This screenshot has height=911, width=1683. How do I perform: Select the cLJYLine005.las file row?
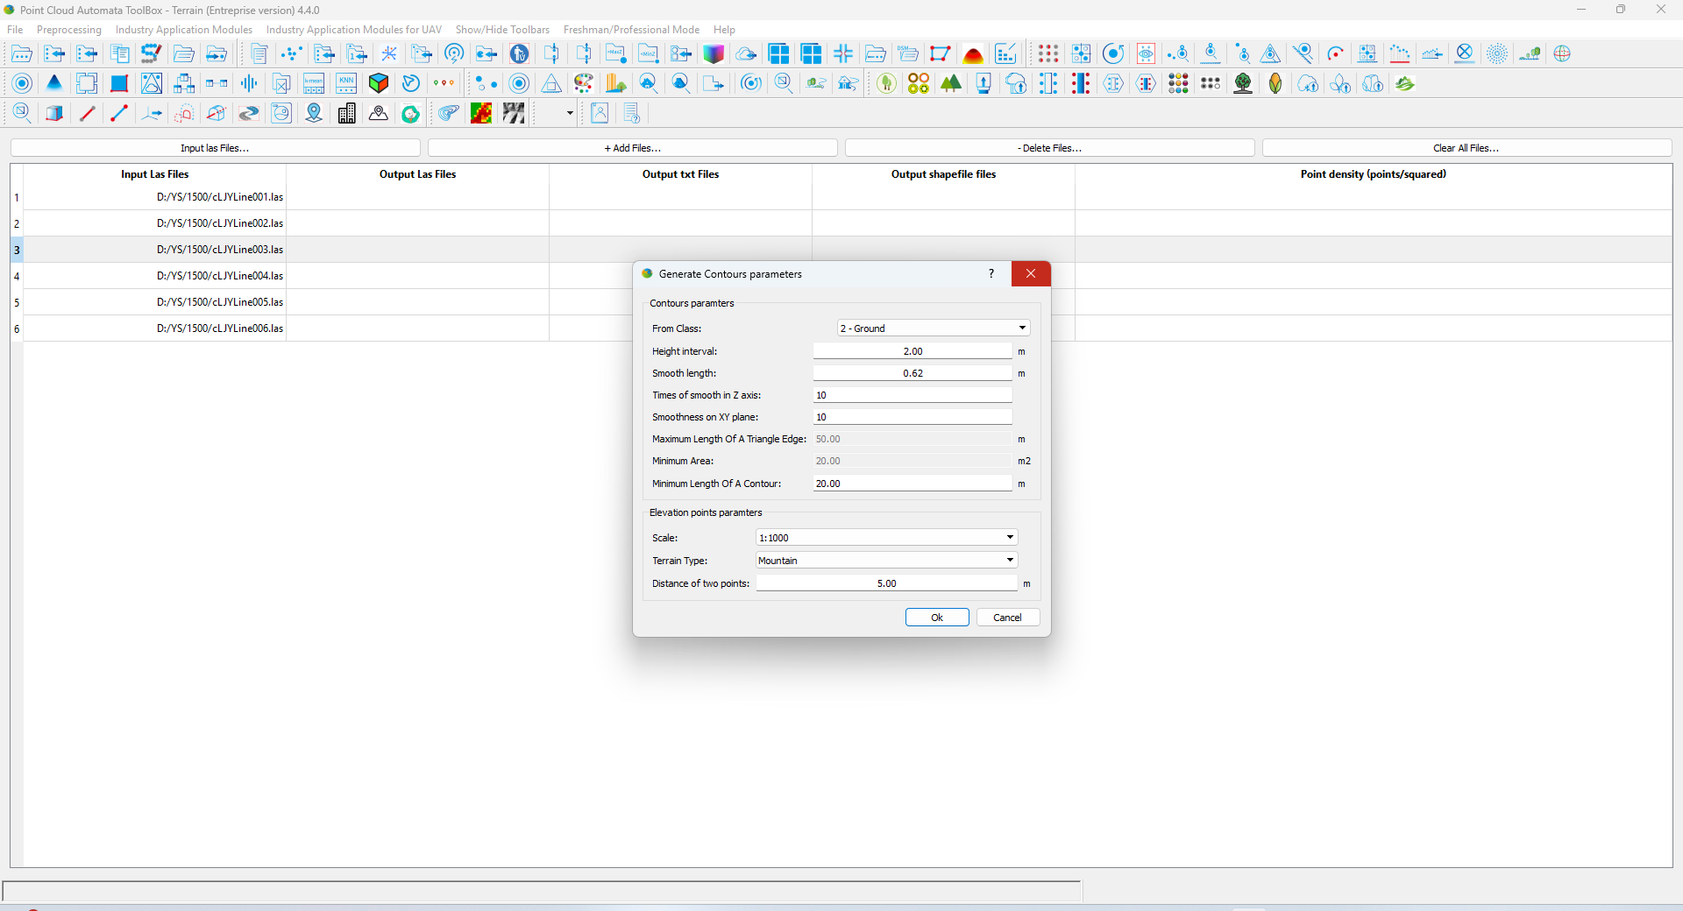click(220, 302)
